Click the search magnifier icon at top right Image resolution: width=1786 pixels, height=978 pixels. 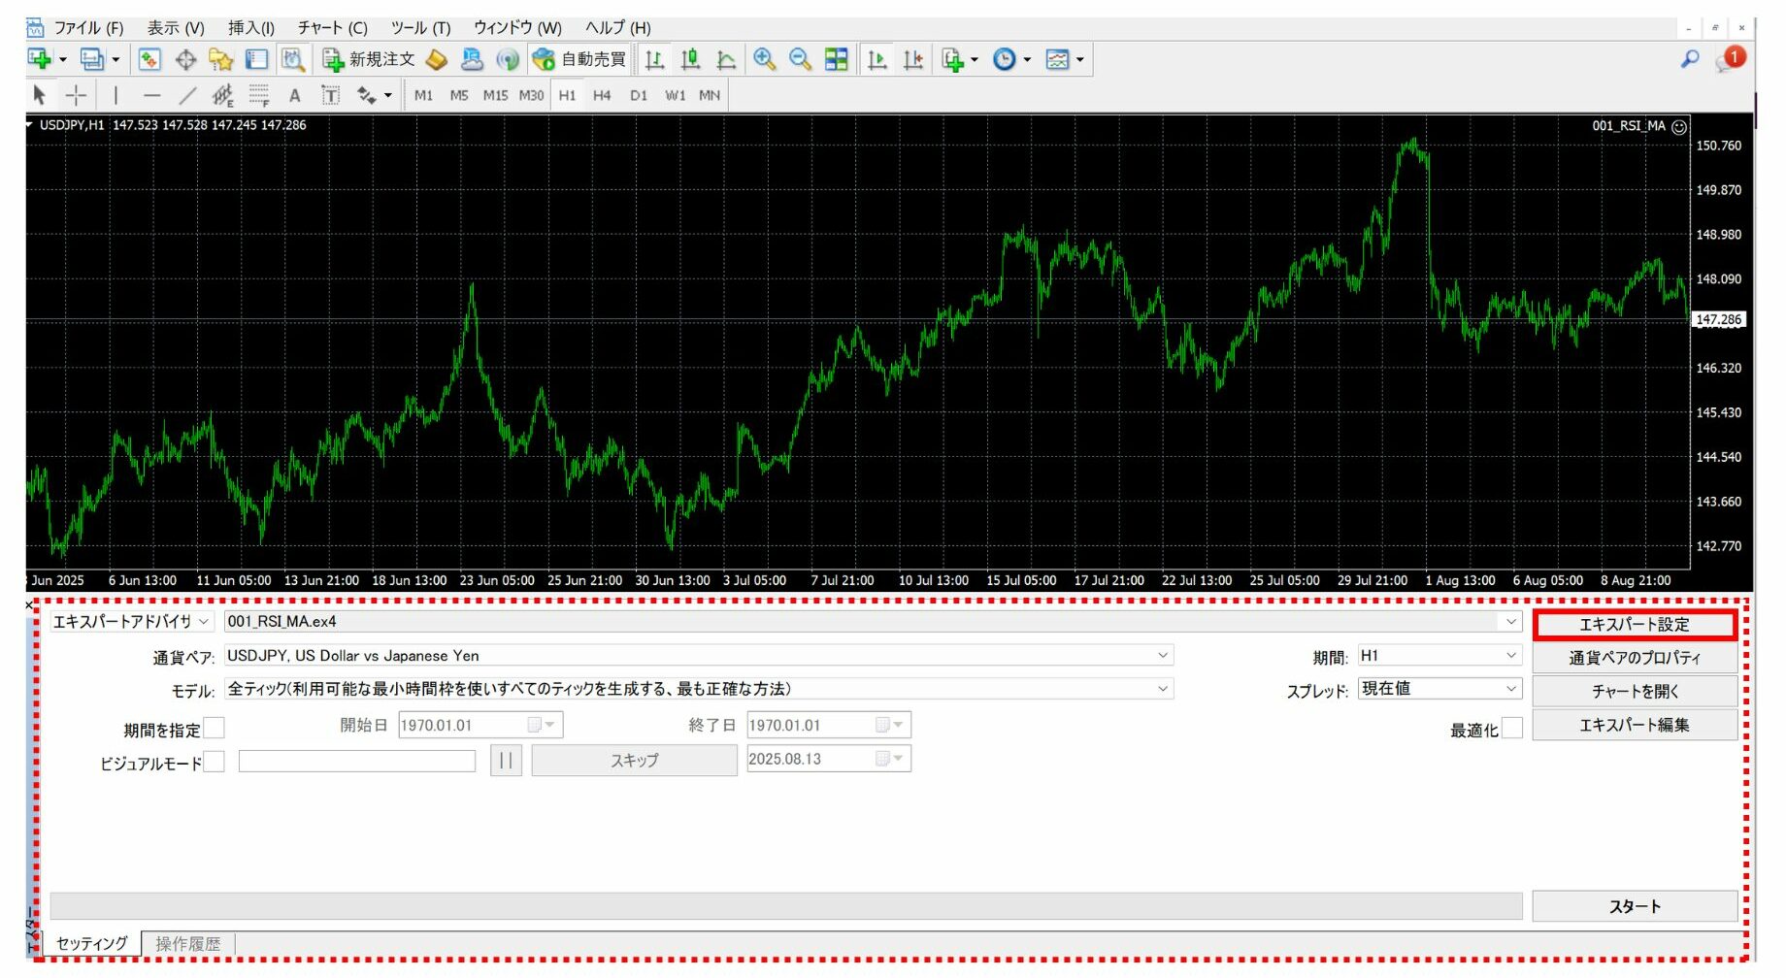(1690, 59)
